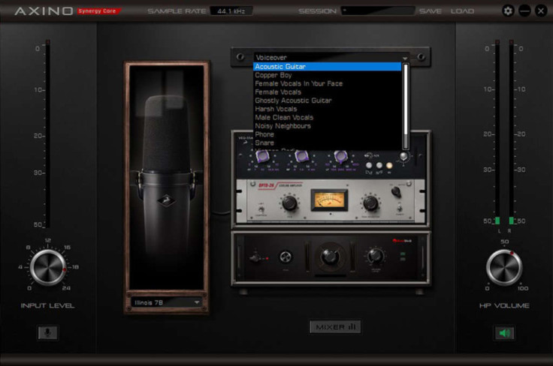Screen dimensions: 553x366
Task: Select the plain Female Vocals preset
Action: tap(327, 91)
